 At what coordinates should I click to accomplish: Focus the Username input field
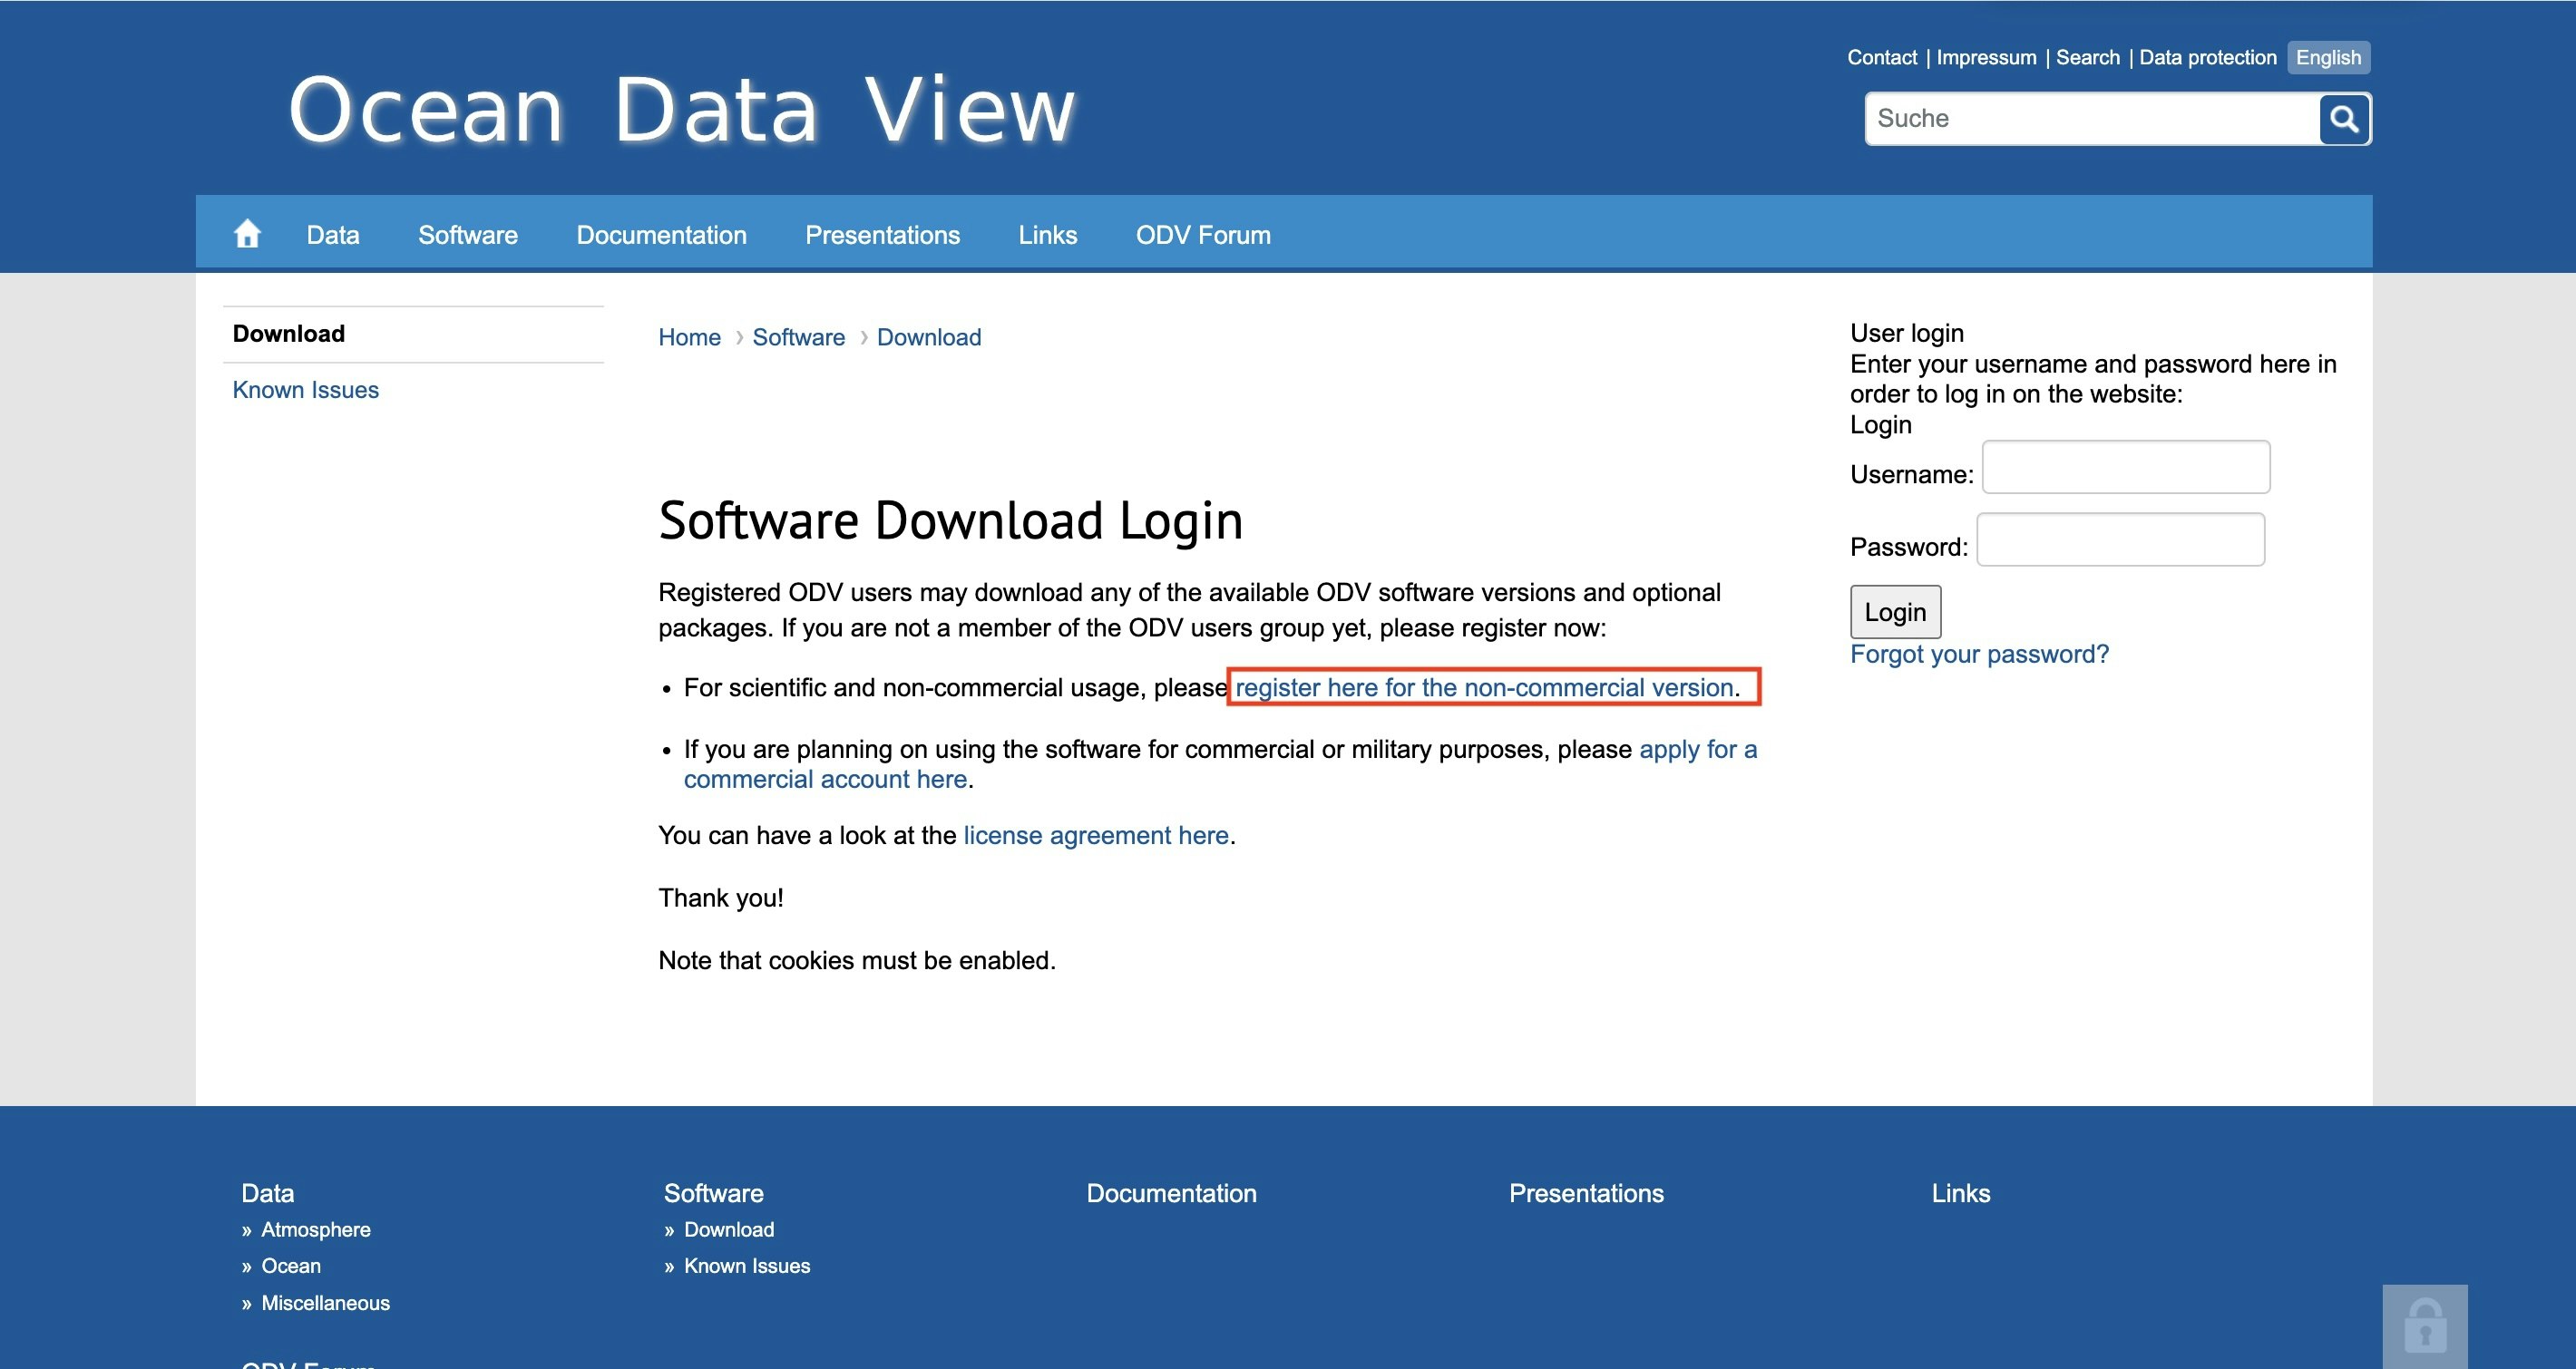[x=2125, y=467]
